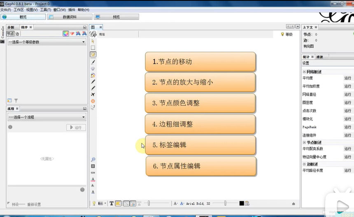Toggle the 节点 nodes button in ranking
This screenshot has height=217, width=354.
[10, 34]
